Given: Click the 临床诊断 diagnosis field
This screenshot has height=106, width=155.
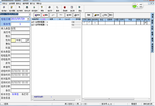Looking at the screenshot, I should 20,87.
